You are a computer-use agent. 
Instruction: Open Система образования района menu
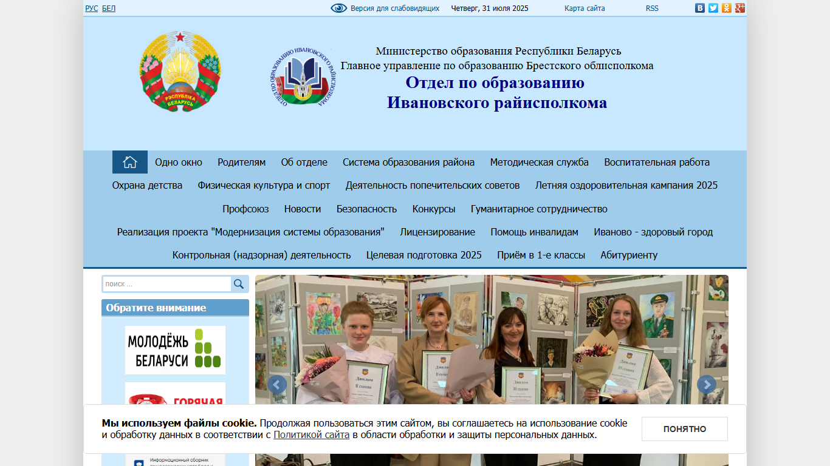click(x=408, y=162)
